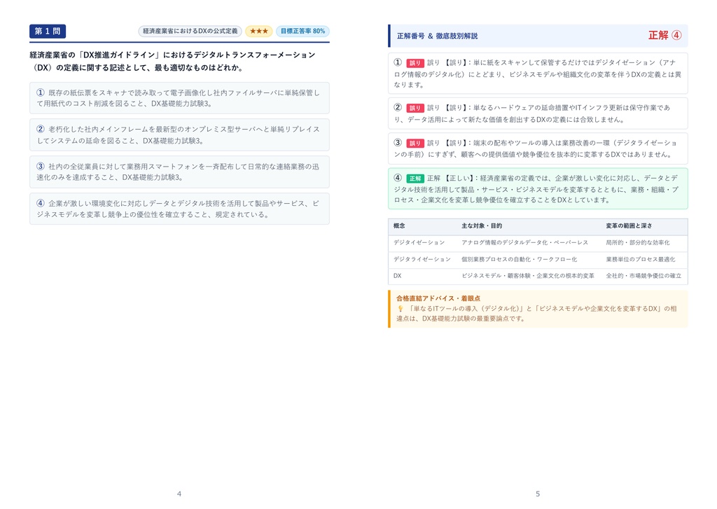717x509 pixels.
Task: Click the デジタイゼーション table cell
Action: coord(419,242)
